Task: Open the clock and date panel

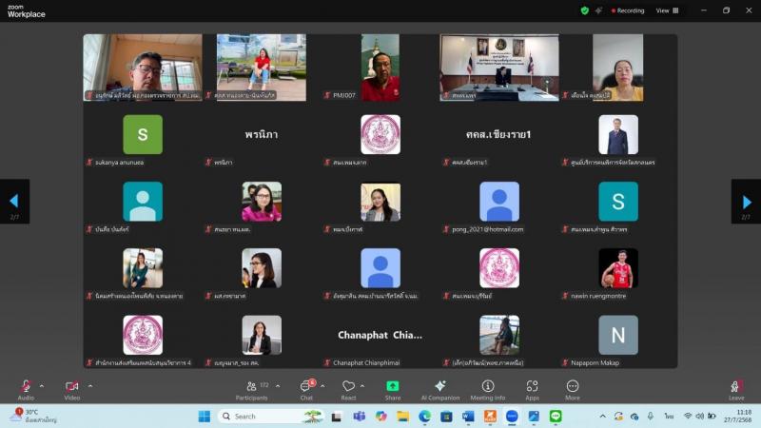Action: point(738,416)
